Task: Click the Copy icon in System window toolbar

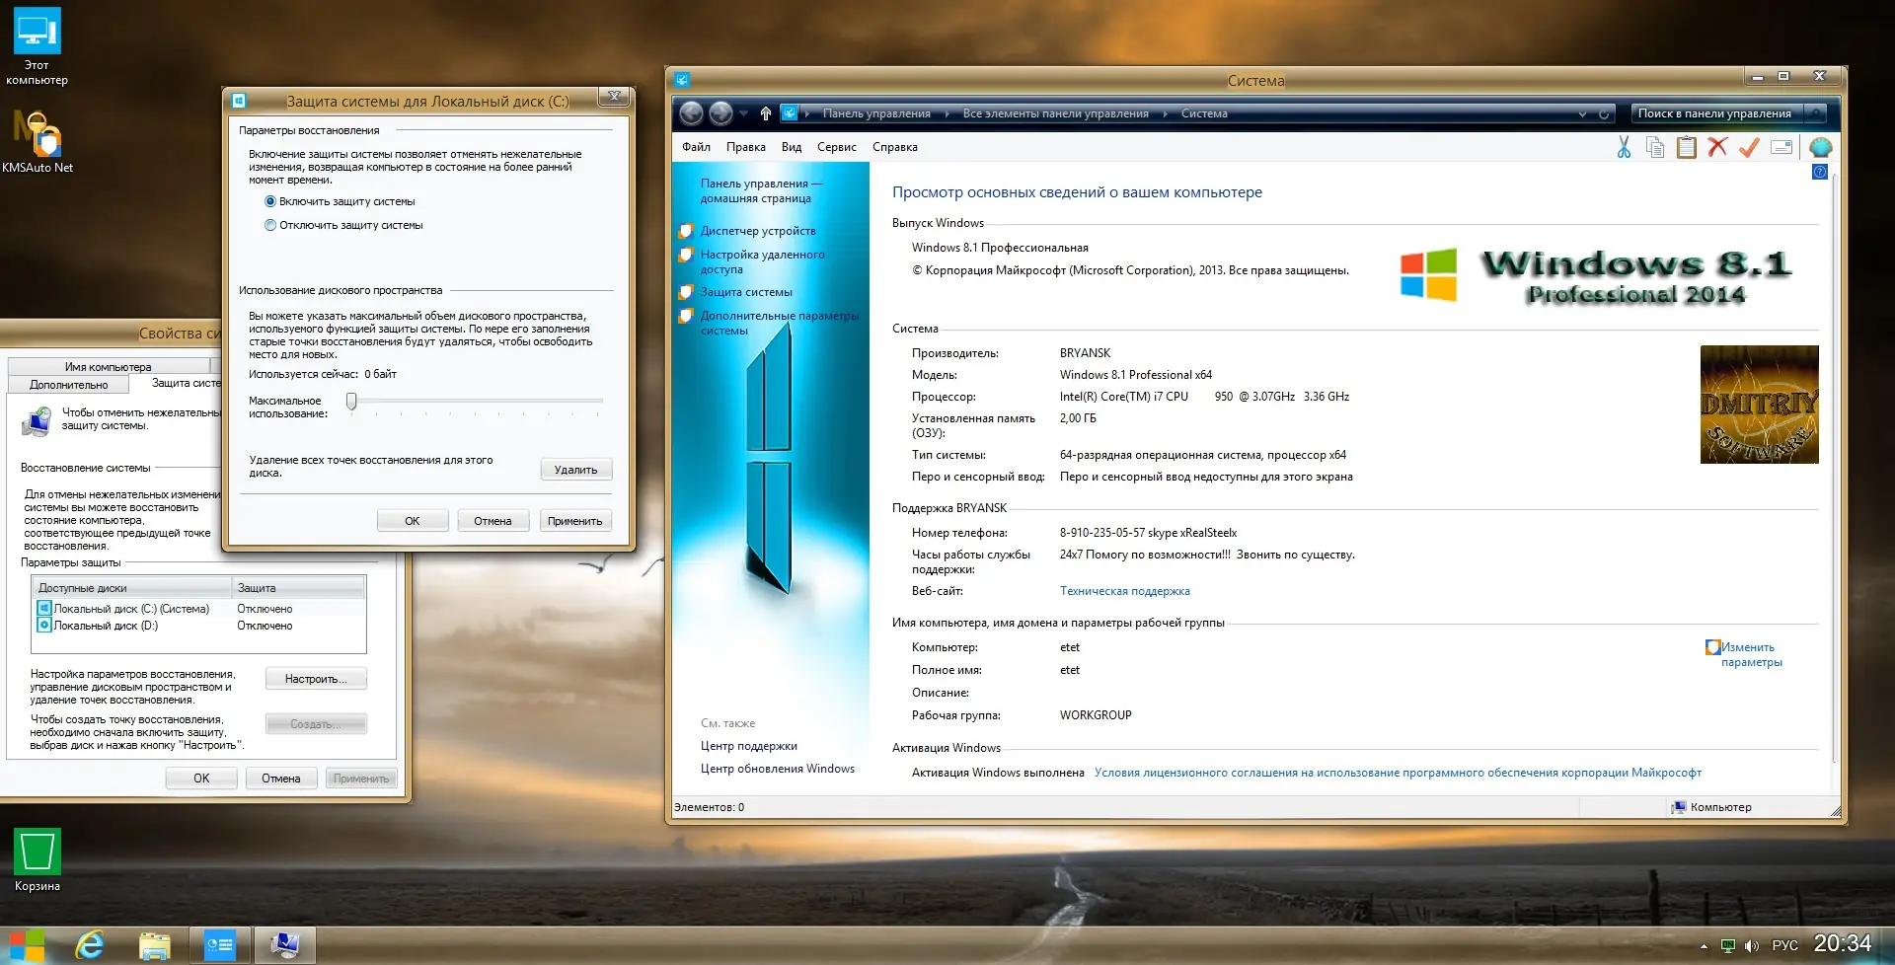Action: [x=1655, y=147]
